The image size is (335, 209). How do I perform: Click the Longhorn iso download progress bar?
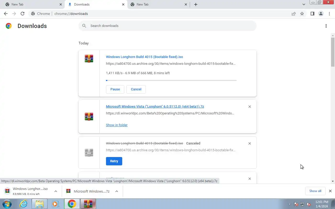click(171, 80)
